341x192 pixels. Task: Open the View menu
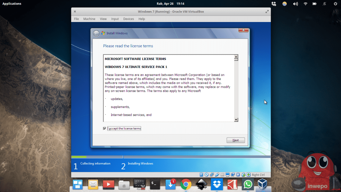point(103,19)
